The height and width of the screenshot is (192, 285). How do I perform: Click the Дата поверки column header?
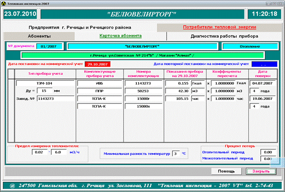263,74
